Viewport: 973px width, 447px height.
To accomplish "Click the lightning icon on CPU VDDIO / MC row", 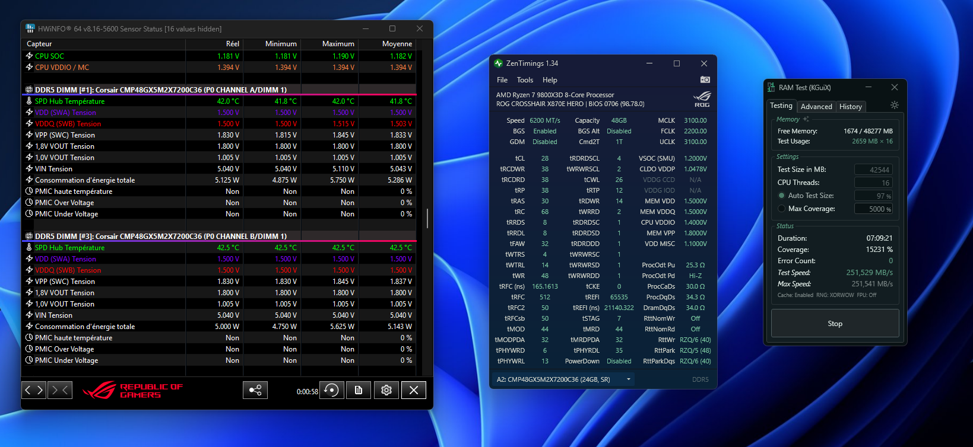I will click(x=29, y=67).
